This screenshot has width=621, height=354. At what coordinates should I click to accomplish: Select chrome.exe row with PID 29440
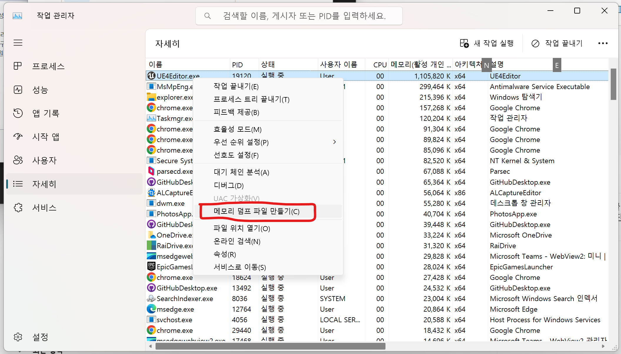click(377, 330)
